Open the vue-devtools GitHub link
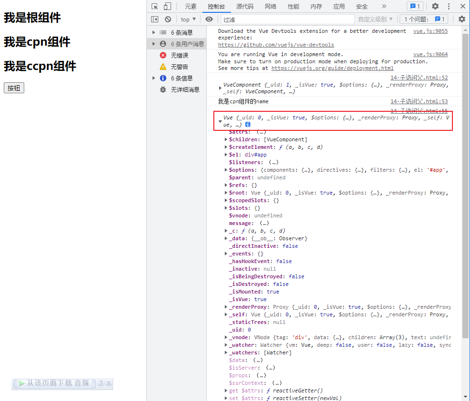470x401 pixels. [x=276, y=45]
